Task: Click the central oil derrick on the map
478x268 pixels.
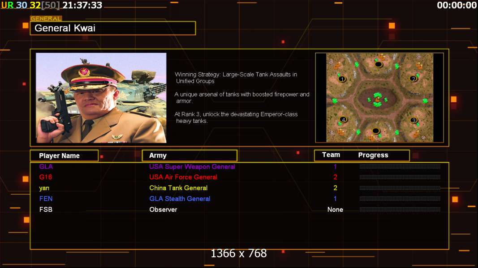Action: 377,100
